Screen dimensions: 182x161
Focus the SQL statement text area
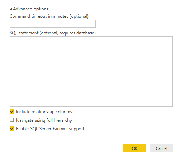[x=91, y=71]
